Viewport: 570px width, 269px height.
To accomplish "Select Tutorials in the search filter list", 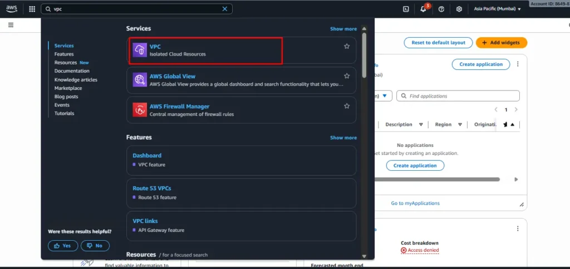I will (65, 113).
